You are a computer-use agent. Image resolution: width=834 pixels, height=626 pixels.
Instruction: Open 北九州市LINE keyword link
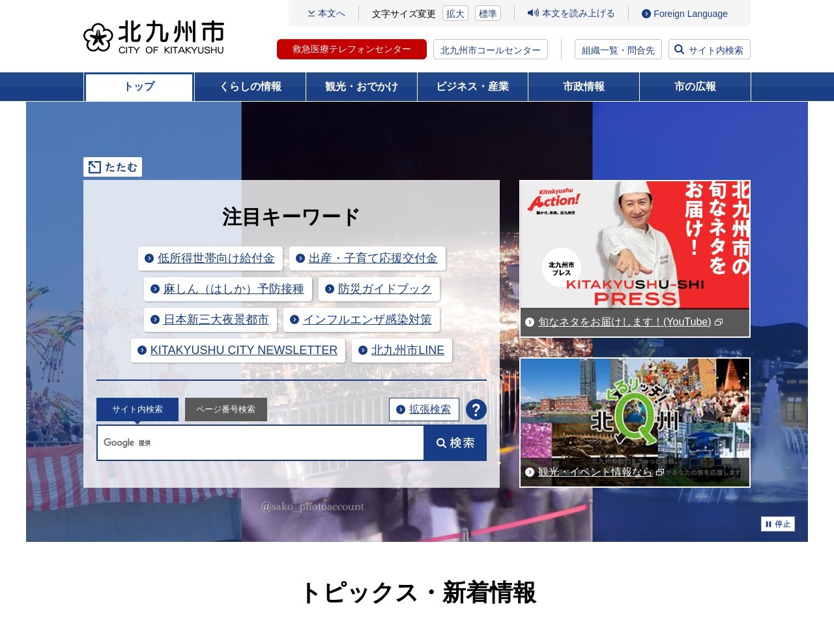402,350
